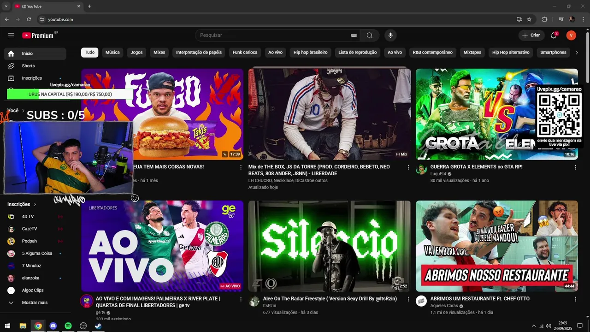590x332 pixels.
Task: Open the Algoz Clips channel
Action: (x=35, y=290)
